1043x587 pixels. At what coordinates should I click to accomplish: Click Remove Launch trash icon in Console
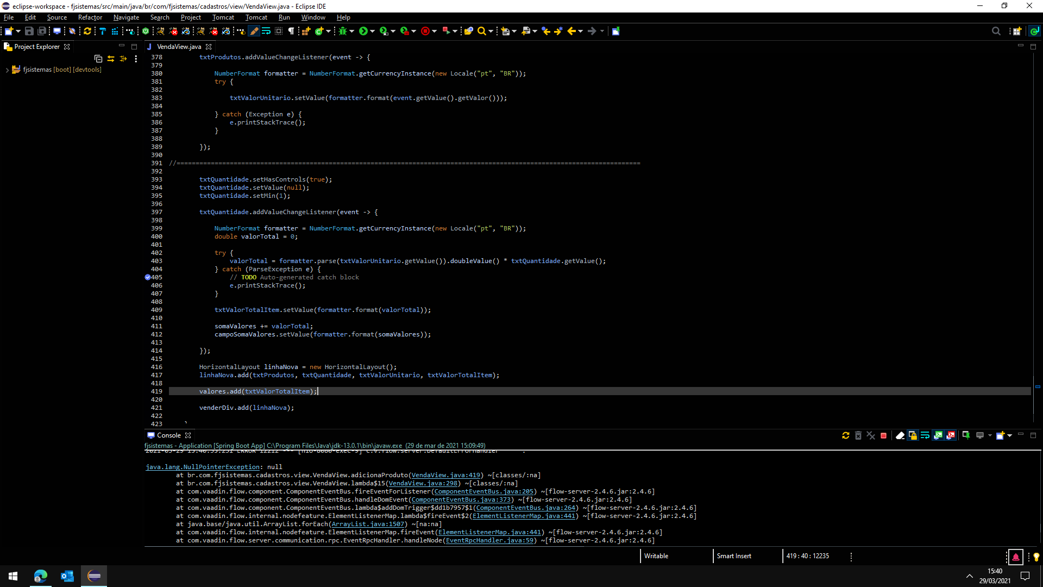point(858,435)
